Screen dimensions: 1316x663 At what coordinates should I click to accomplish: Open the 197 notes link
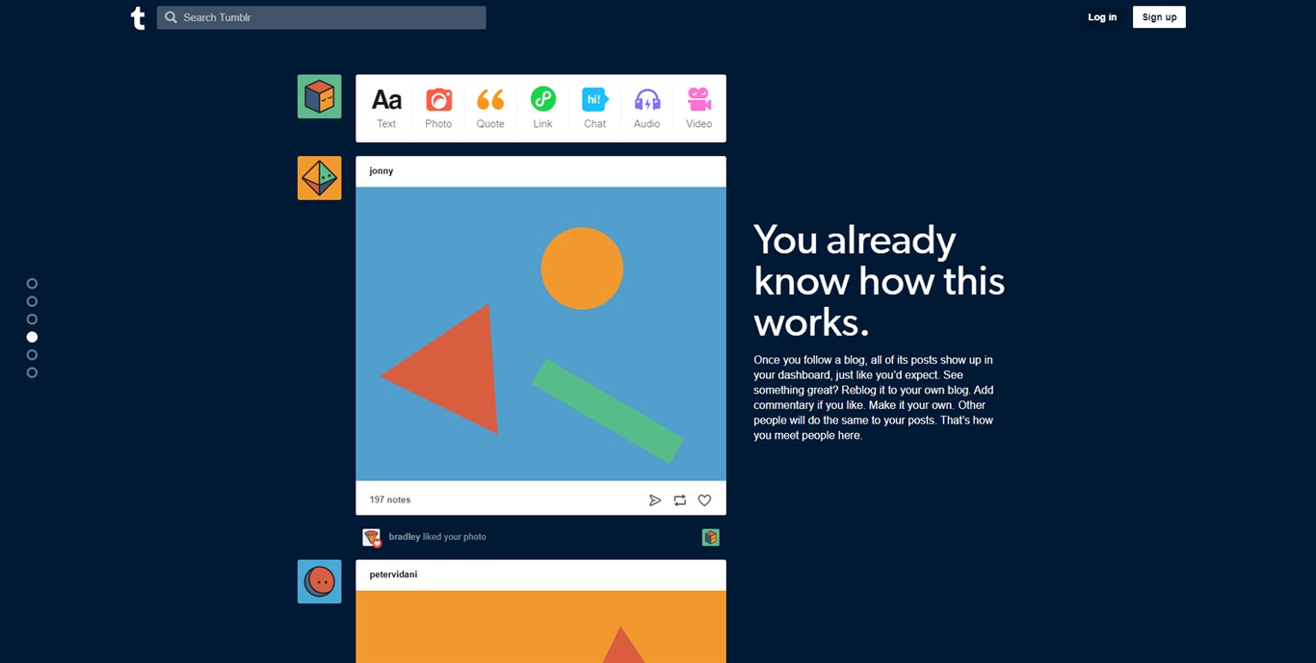pyautogui.click(x=390, y=500)
